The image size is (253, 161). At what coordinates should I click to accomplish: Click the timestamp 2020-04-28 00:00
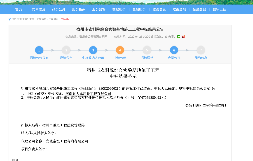(139, 37)
